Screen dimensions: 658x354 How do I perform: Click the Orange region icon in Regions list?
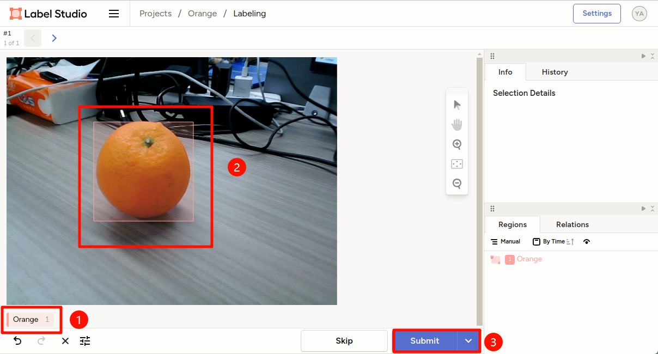pos(495,259)
